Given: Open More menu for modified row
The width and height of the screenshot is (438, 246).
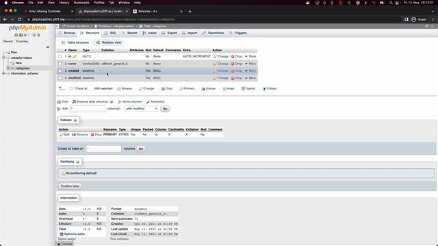Looking at the screenshot, I should coord(250,78).
